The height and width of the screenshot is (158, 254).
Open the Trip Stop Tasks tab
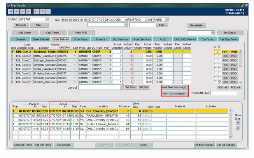point(228,39)
